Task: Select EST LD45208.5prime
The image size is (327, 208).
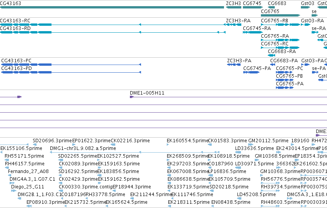Action: point(239,198)
